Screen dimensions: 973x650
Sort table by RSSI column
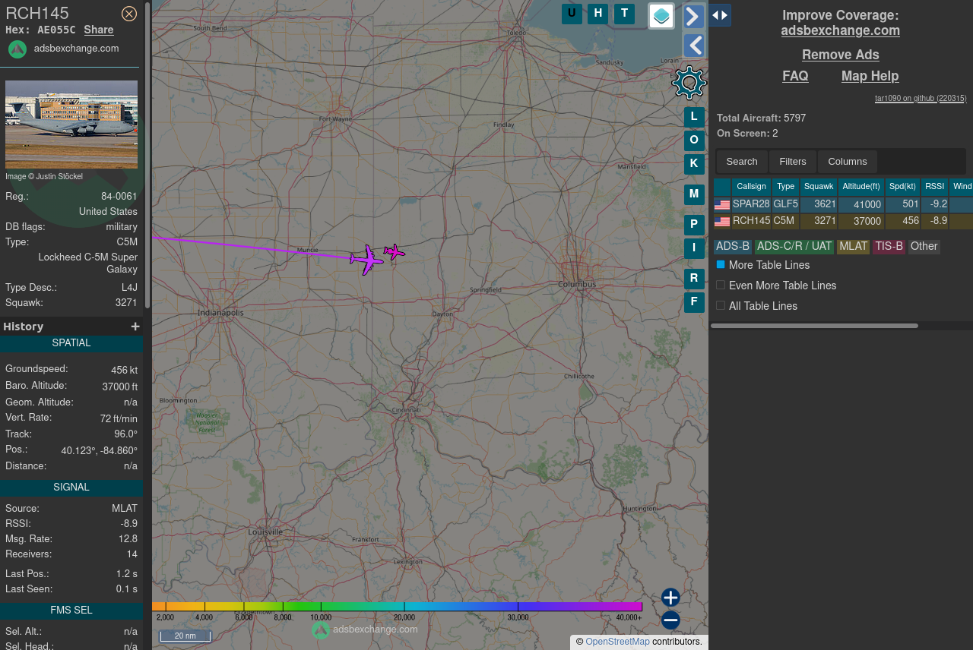point(935,187)
